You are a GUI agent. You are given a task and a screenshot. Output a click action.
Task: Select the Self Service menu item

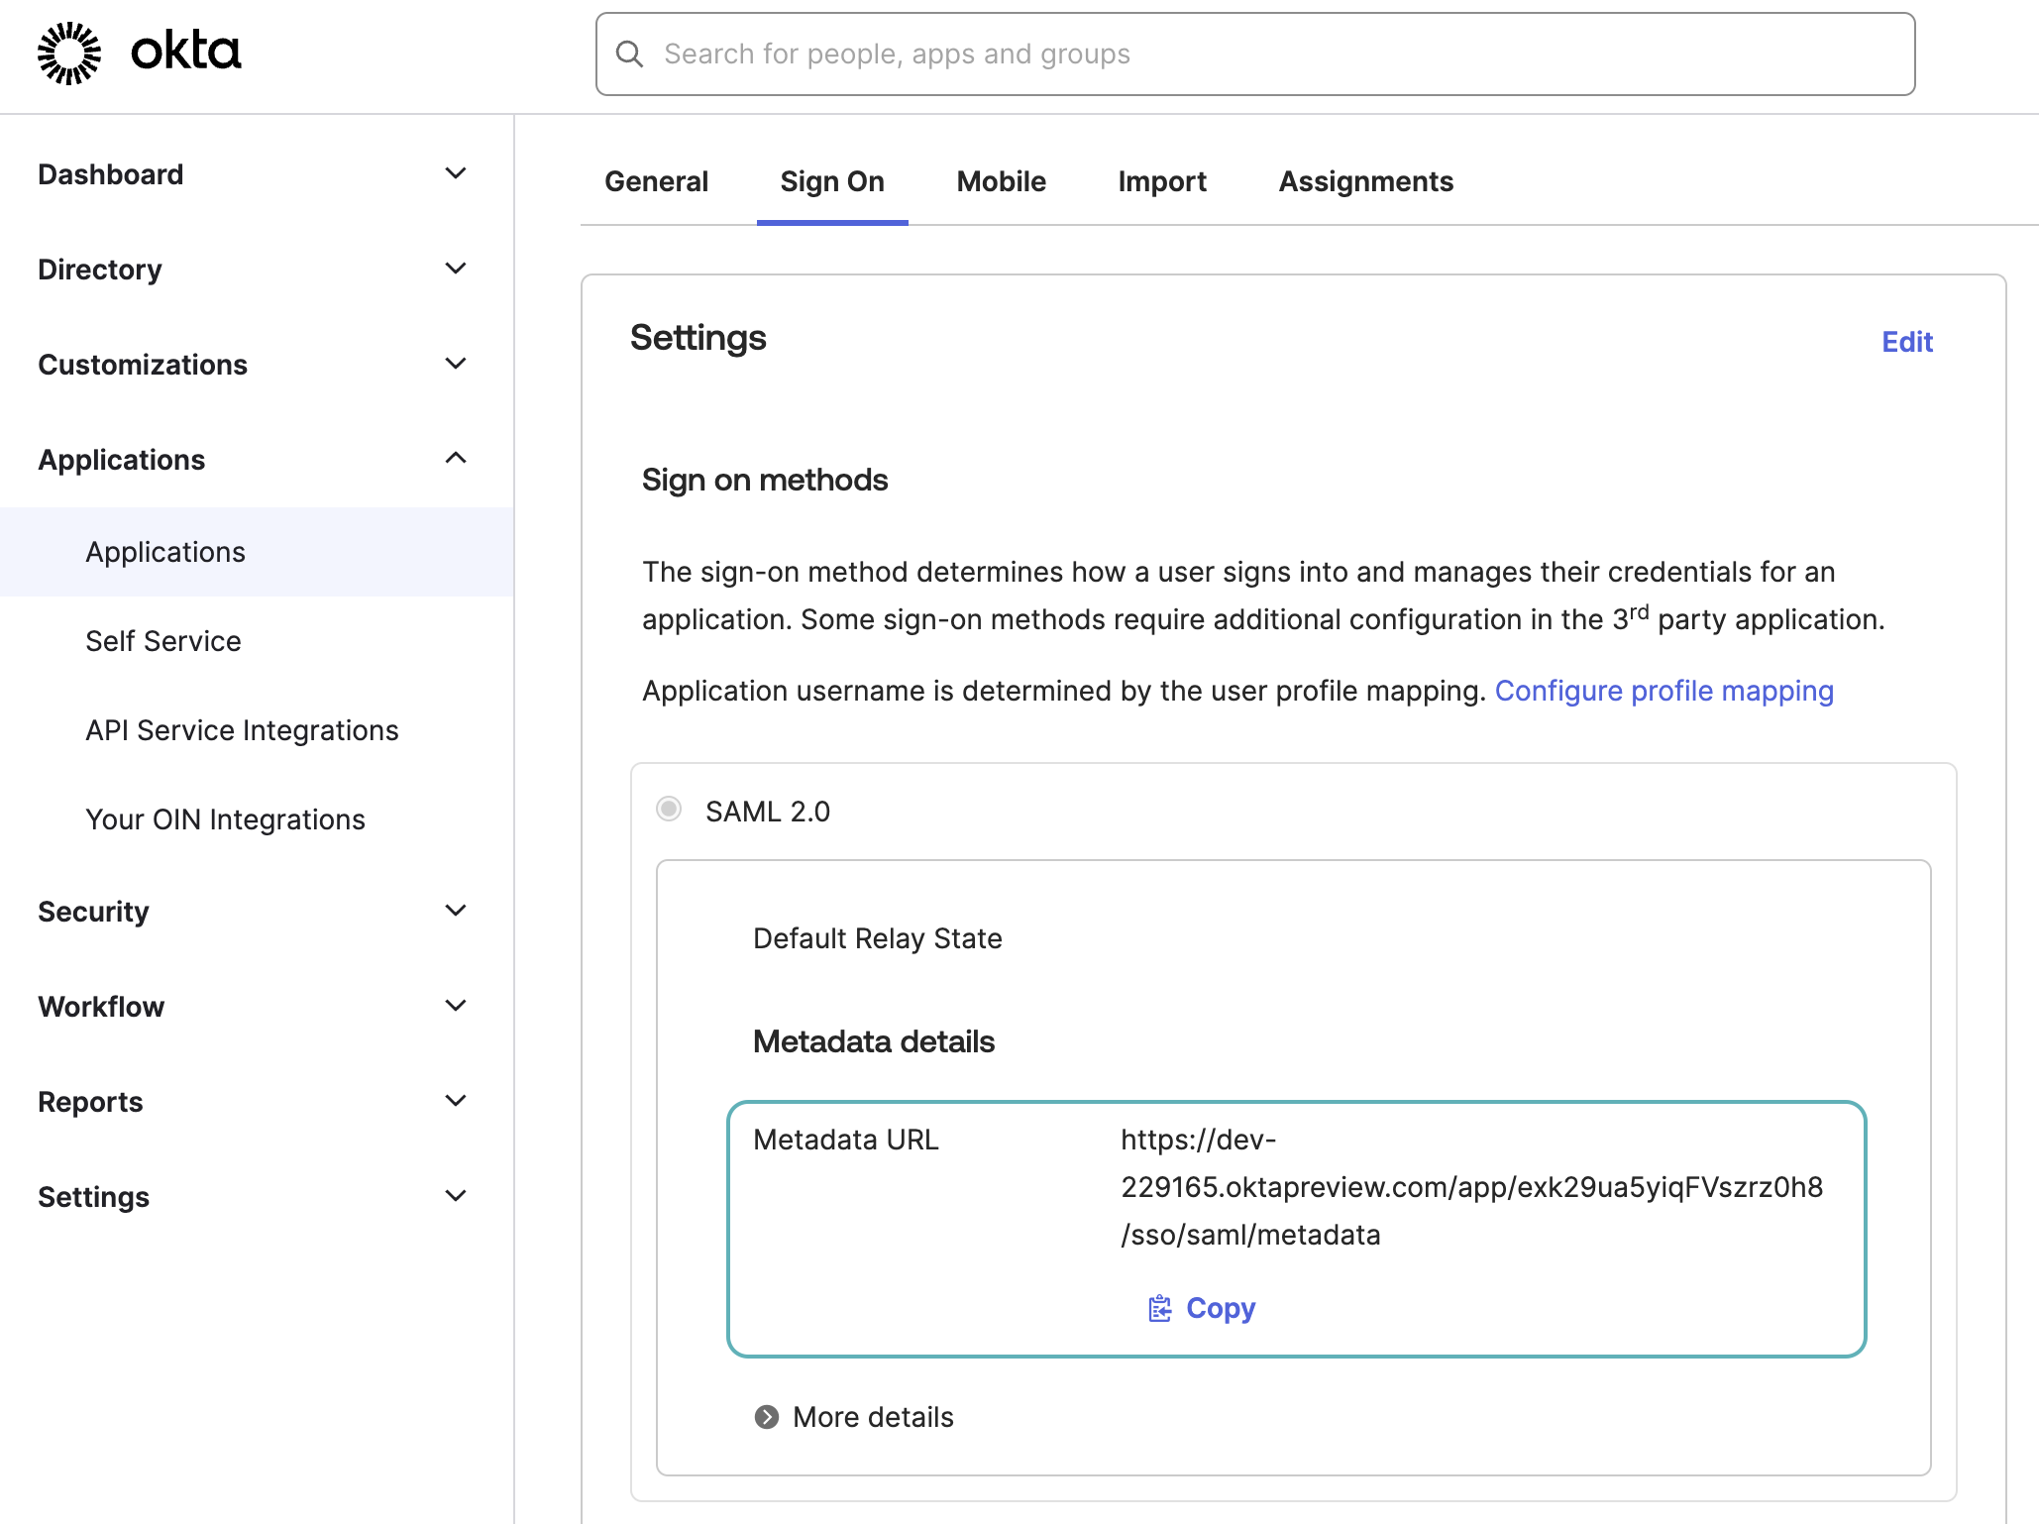coord(163,640)
